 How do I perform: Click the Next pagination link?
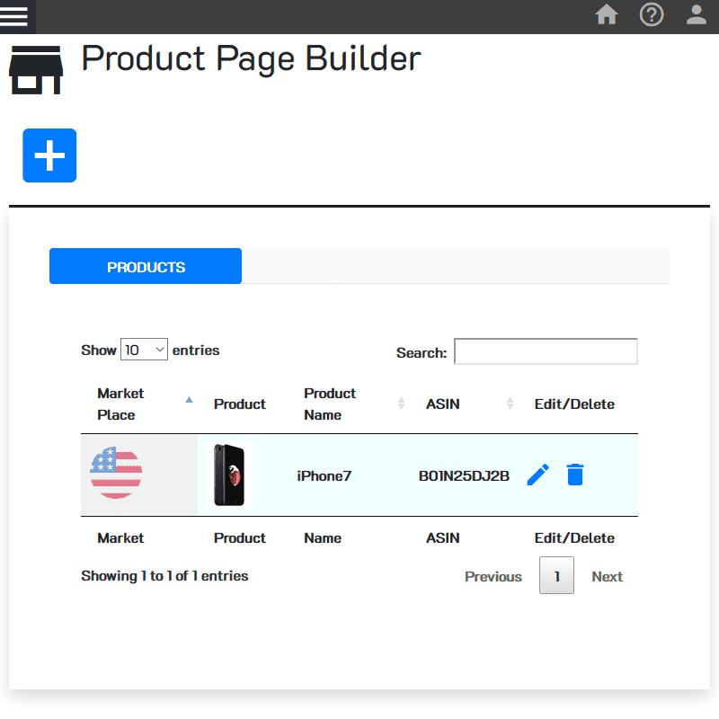pos(607,576)
